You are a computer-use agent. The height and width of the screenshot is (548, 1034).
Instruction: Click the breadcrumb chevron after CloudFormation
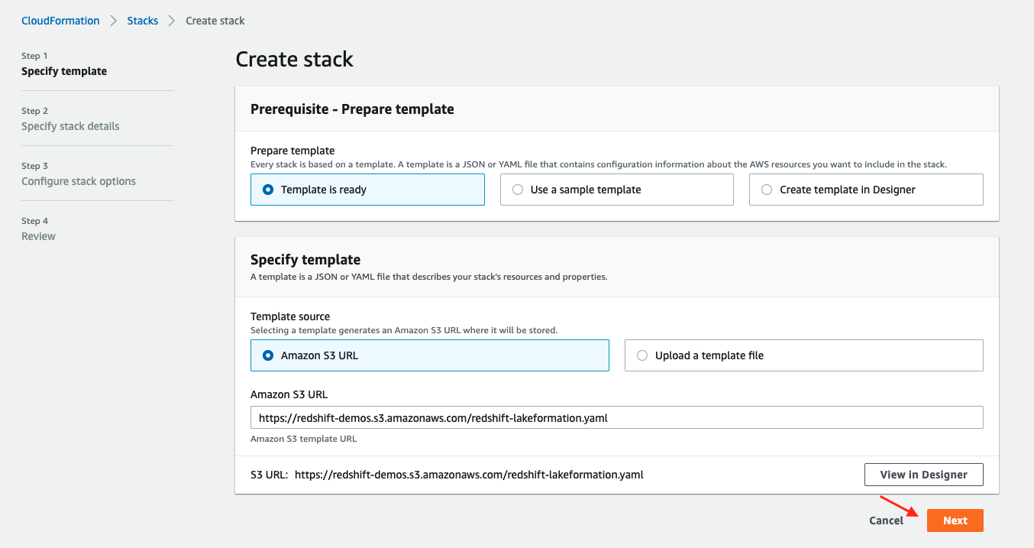click(x=114, y=21)
